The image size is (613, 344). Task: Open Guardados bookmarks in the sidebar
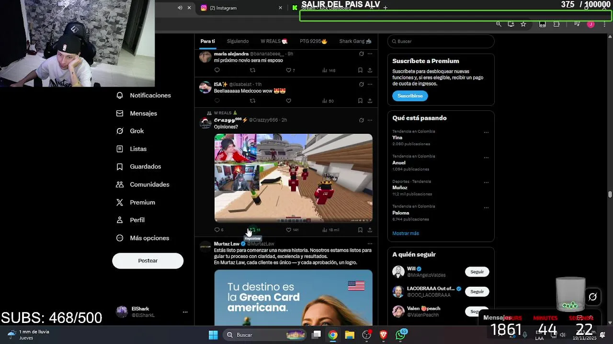139,166
